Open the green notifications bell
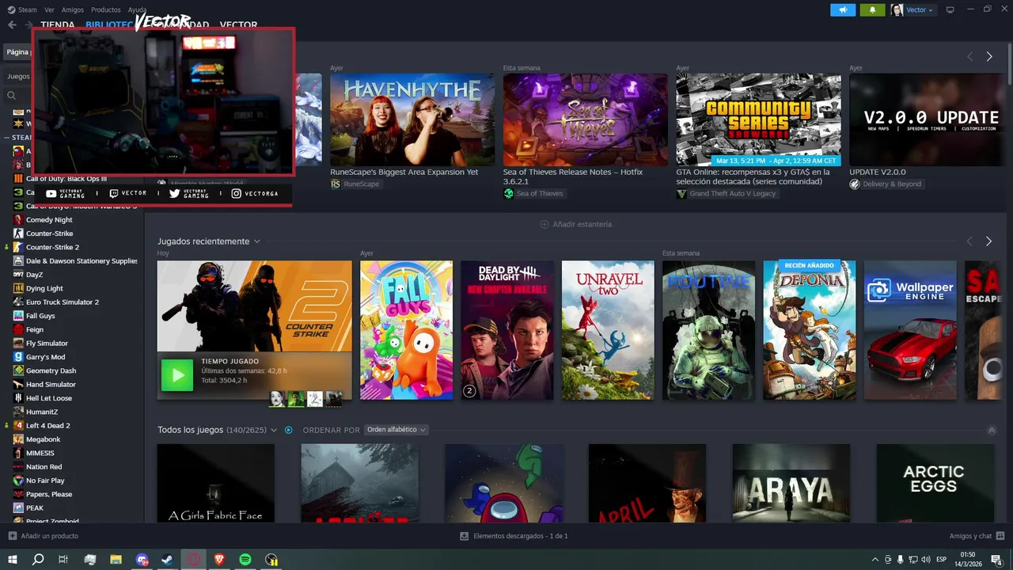The image size is (1013, 570). (x=873, y=9)
